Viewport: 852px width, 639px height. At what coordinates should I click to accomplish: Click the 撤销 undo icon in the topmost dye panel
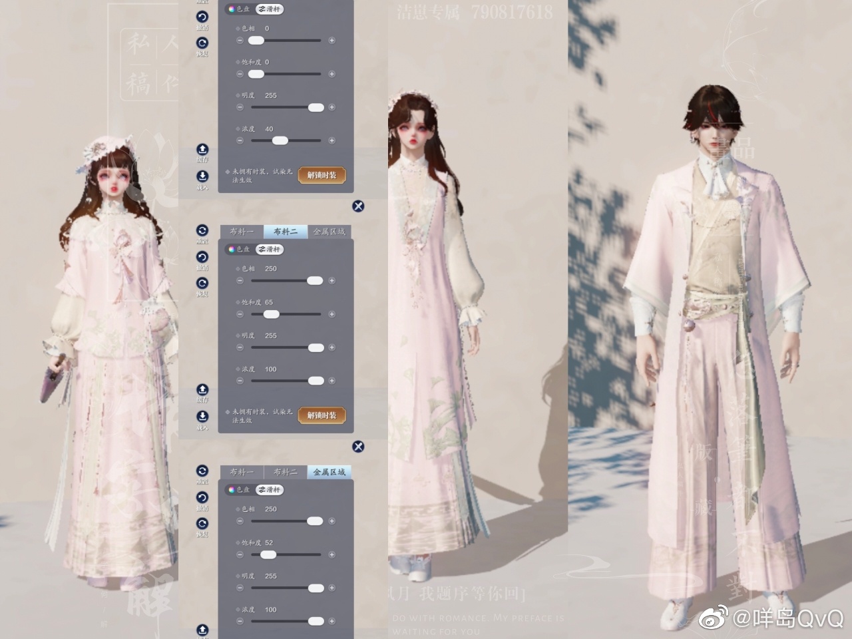click(x=202, y=17)
